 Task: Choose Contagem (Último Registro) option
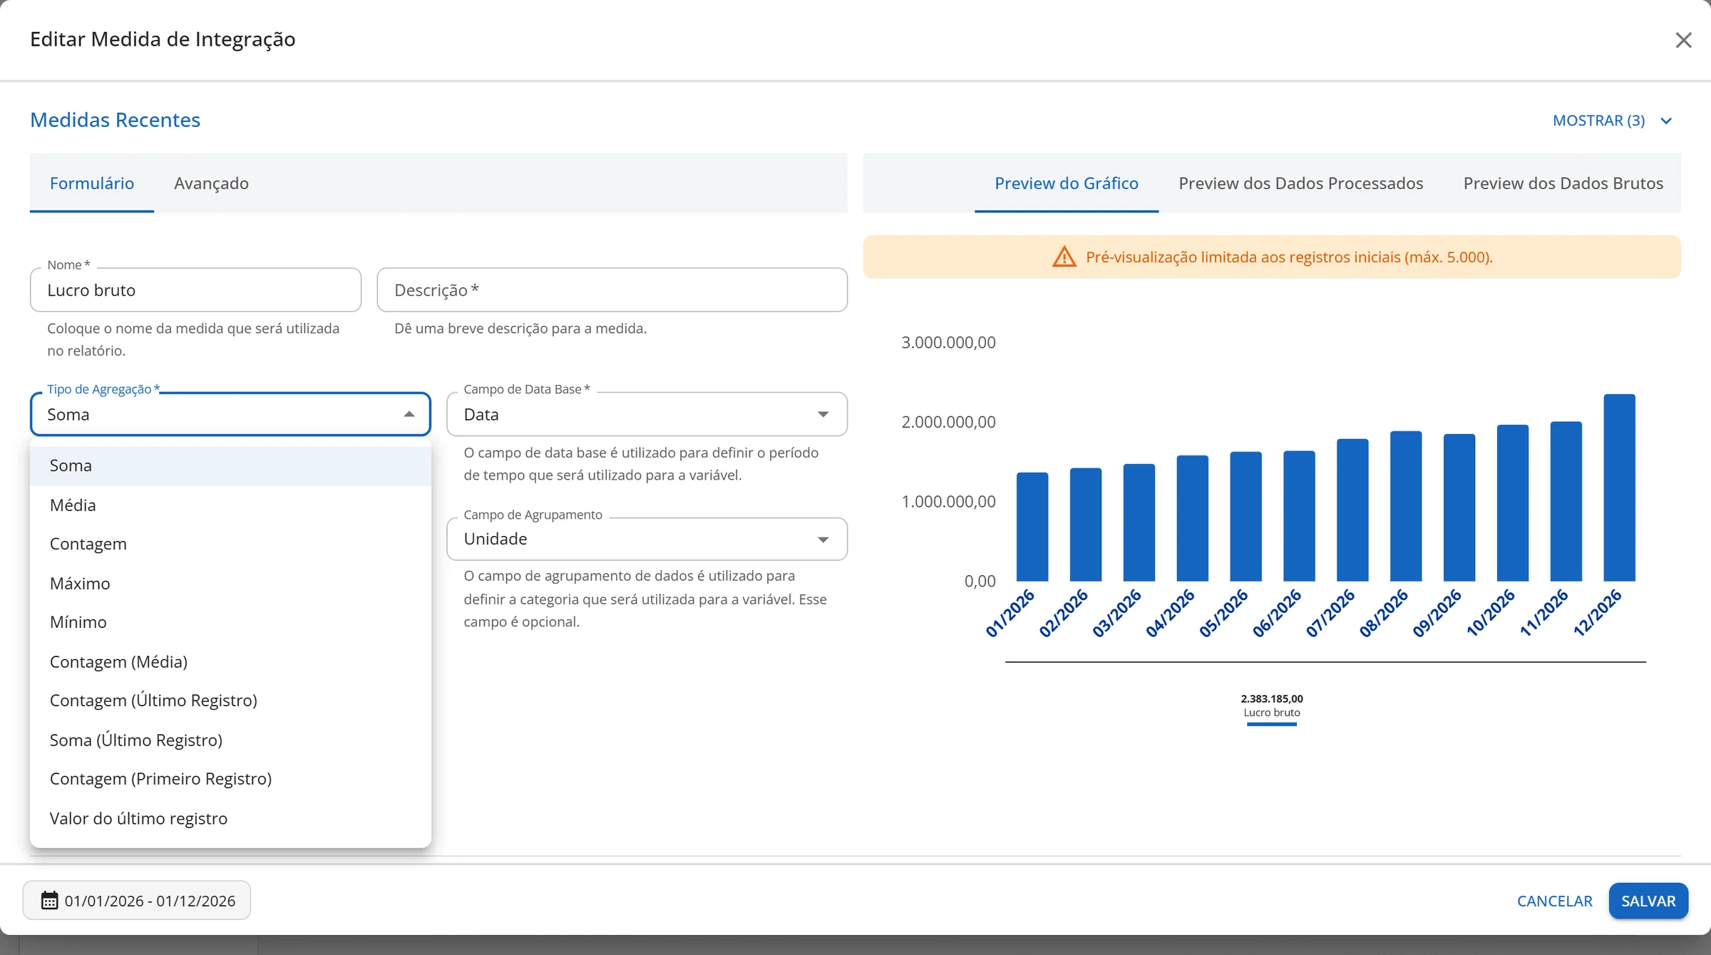click(230, 701)
